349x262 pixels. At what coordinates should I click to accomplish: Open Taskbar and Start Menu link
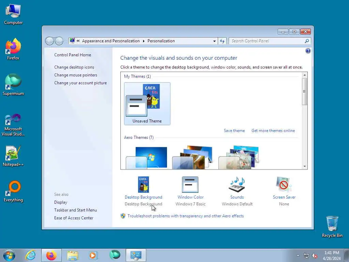pyautogui.click(x=75, y=210)
